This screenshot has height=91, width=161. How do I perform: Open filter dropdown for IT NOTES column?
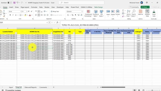(103, 33)
